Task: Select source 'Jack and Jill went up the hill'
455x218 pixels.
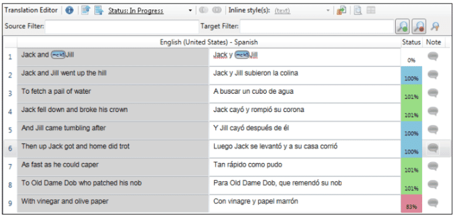Action: click(x=64, y=73)
